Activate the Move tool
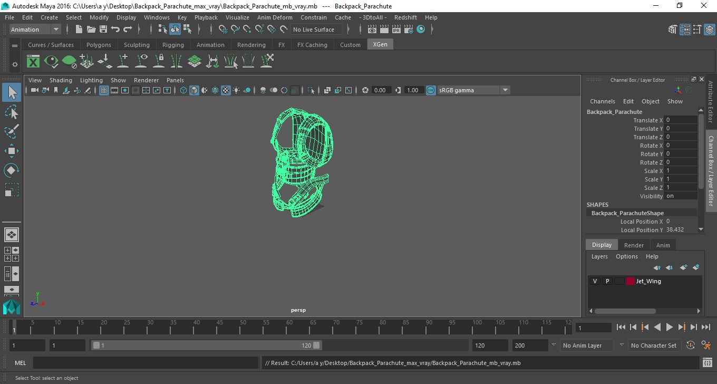Screen dimensions: 717x384 (x=12, y=151)
